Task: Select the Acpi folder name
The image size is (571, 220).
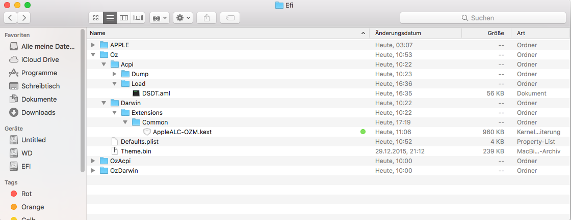Action: (x=127, y=64)
